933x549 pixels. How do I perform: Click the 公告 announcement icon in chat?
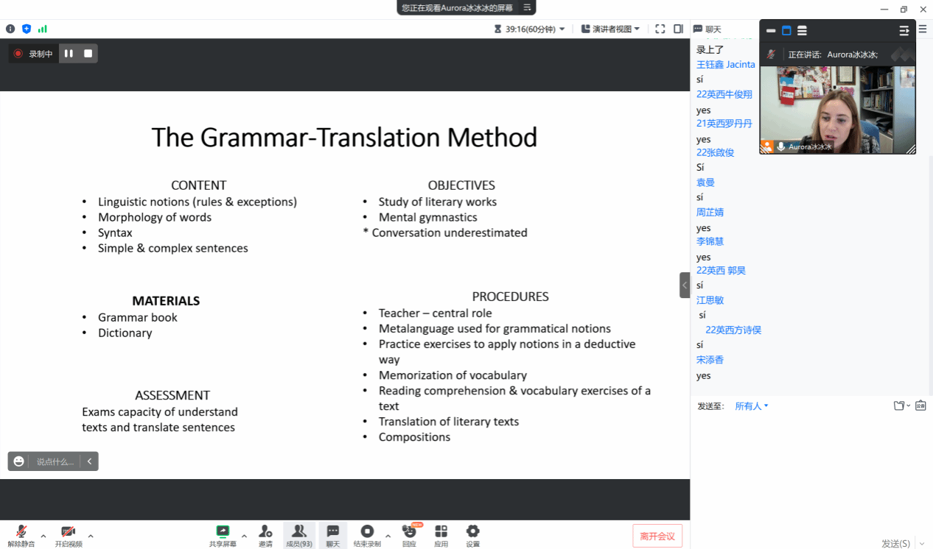[920, 405]
